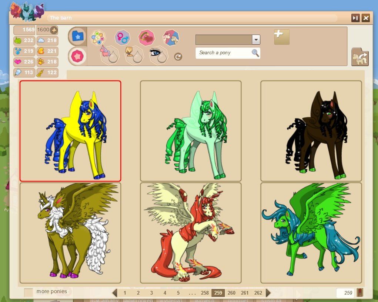Jump to page 2
This screenshot has height=302, width=378.
138,293
